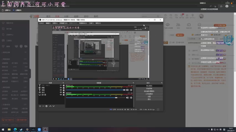Click the Stop Streaming button in OBS

(149, 86)
